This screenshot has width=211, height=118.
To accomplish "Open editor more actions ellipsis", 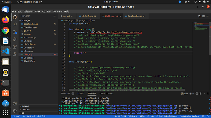I will pos(208,16).
